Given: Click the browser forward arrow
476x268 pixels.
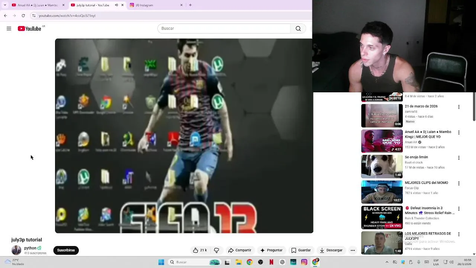Looking at the screenshot, I should (14, 16).
